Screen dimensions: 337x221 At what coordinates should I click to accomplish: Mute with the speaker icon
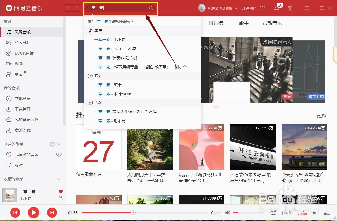tap(228, 212)
